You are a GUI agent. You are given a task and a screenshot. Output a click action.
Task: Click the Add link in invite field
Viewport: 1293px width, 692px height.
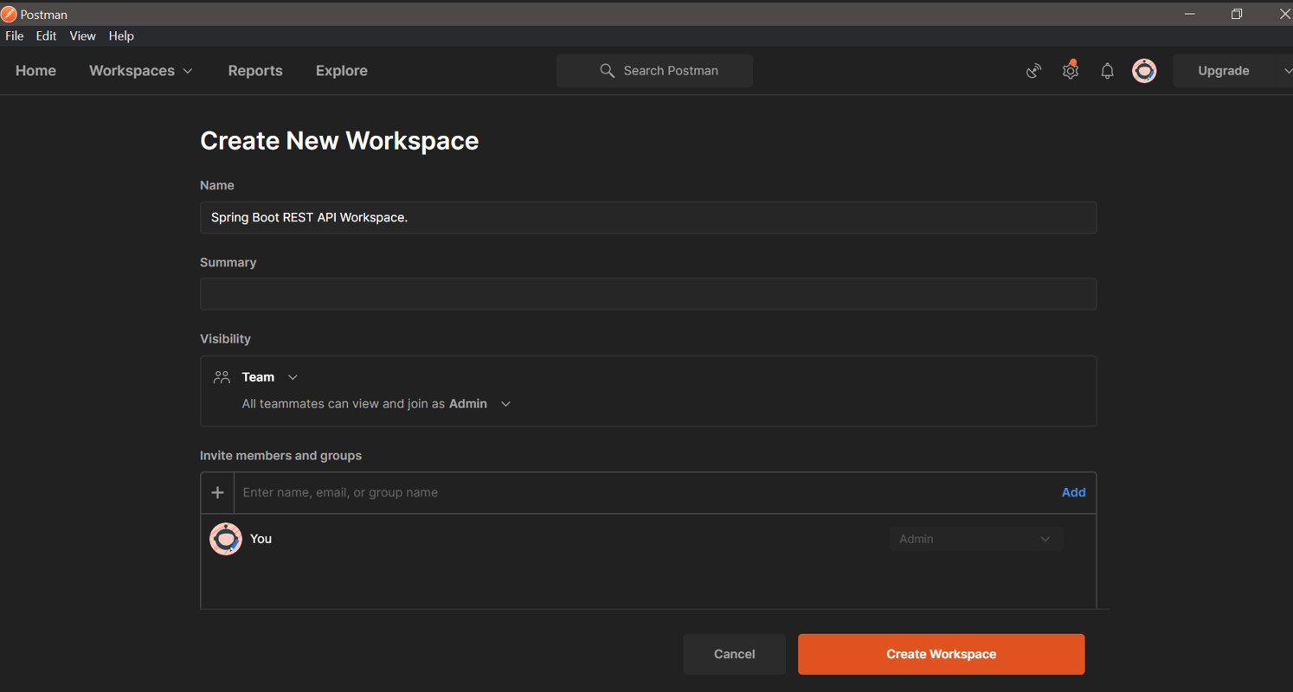click(x=1073, y=492)
